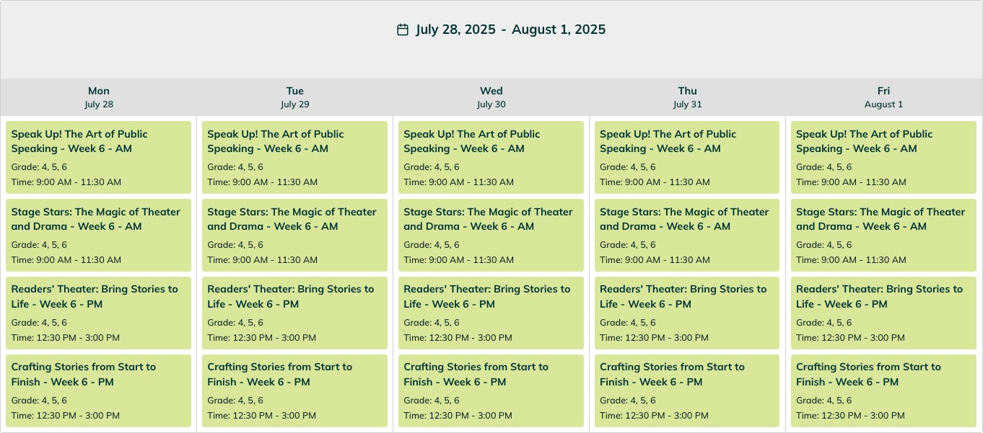The height and width of the screenshot is (433, 983).
Task: Open Thursday's Crafting Stories PM class
Action: coord(687,390)
